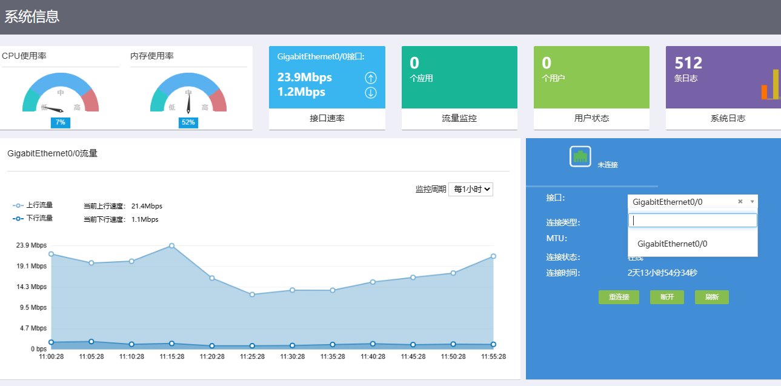The image size is (781, 386).
Task: Click the 7% CPU usage badge
Action: click(x=61, y=122)
